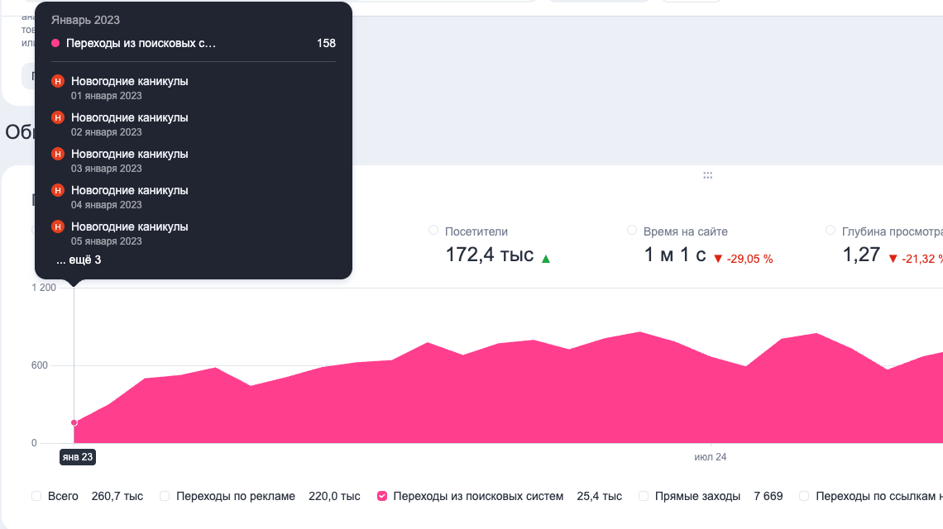Image resolution: width=943 pixels, height=529 pixels.
Task: Check Переходы по ссылкам
Action: [803, 495]
